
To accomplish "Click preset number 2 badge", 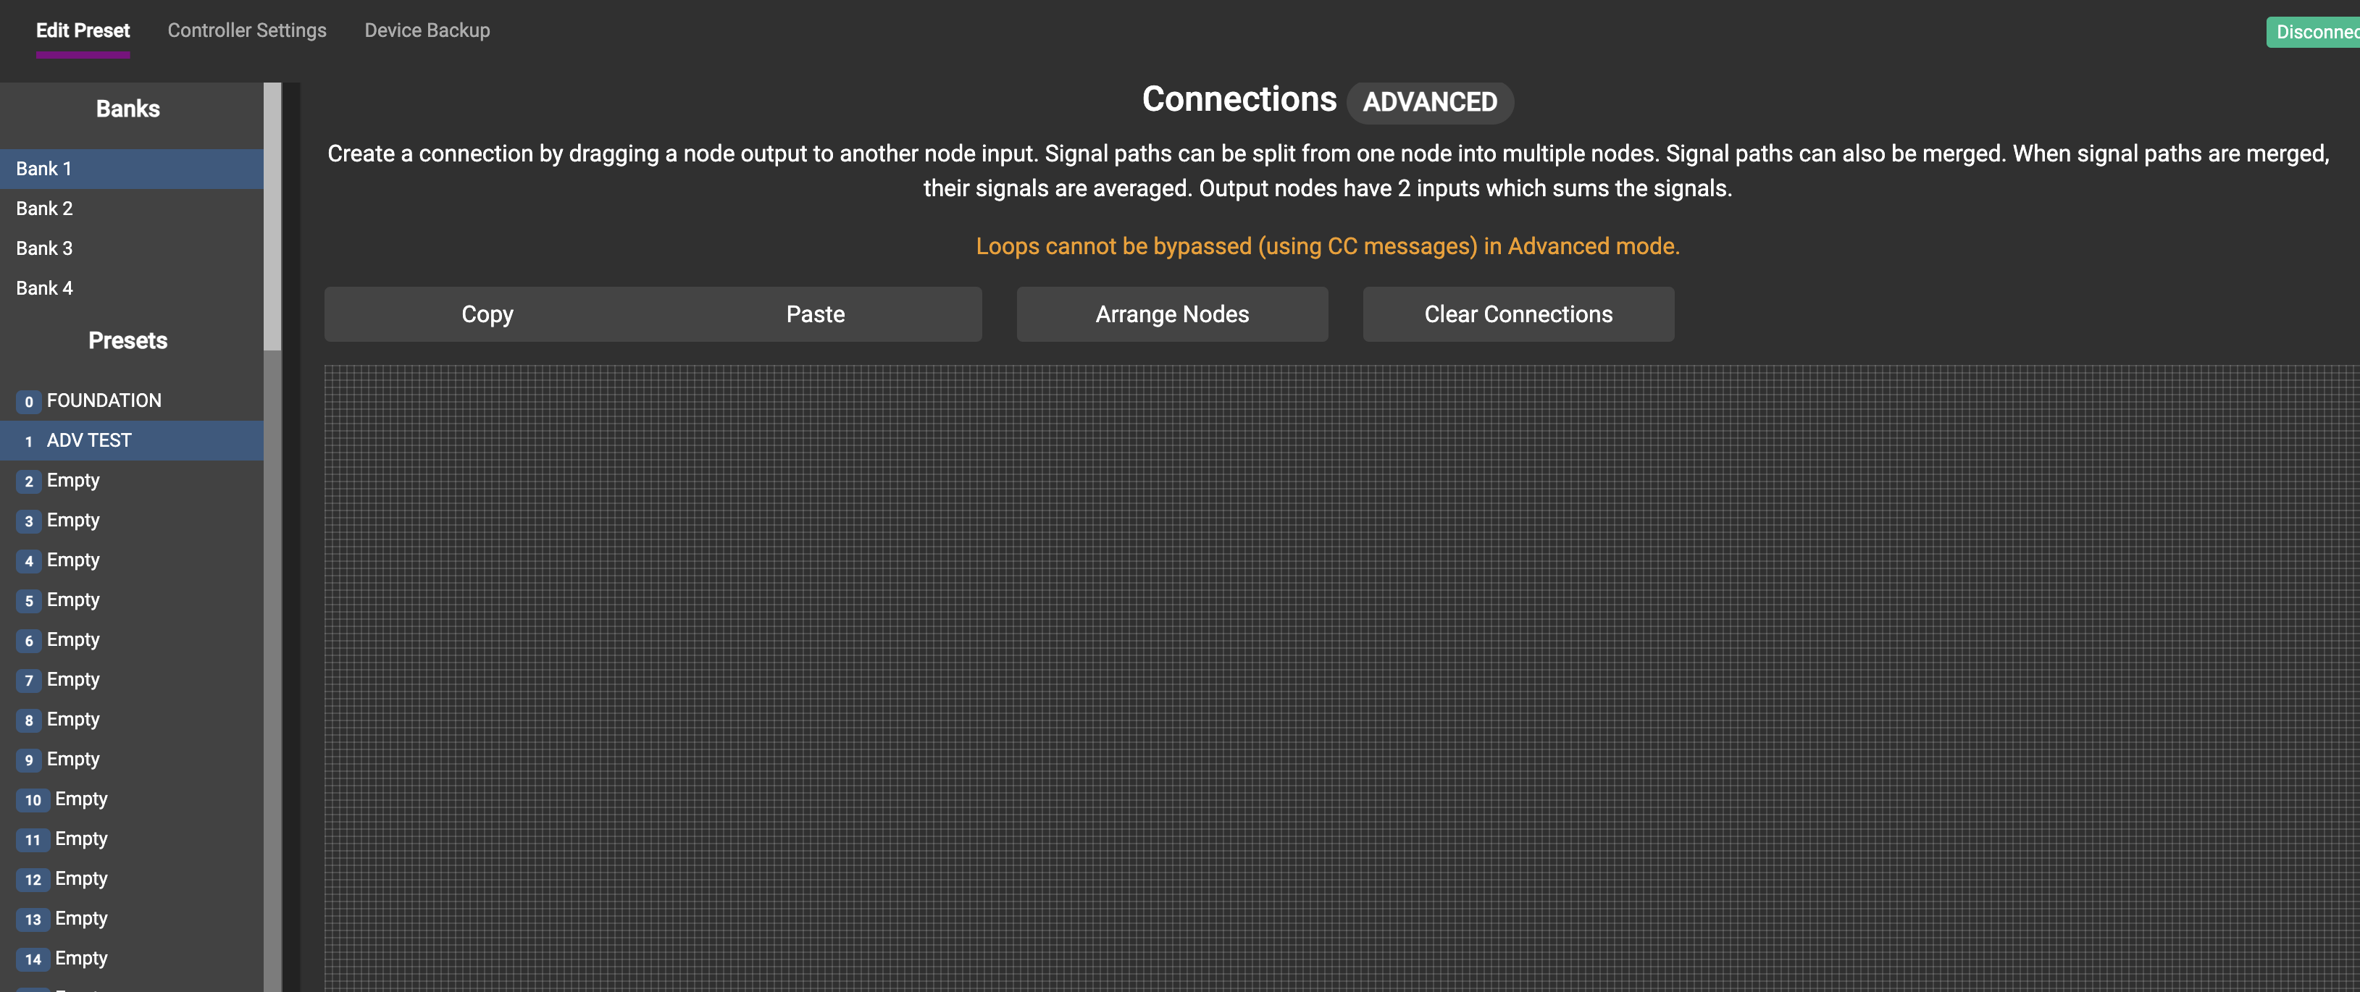I will (28, 481).
